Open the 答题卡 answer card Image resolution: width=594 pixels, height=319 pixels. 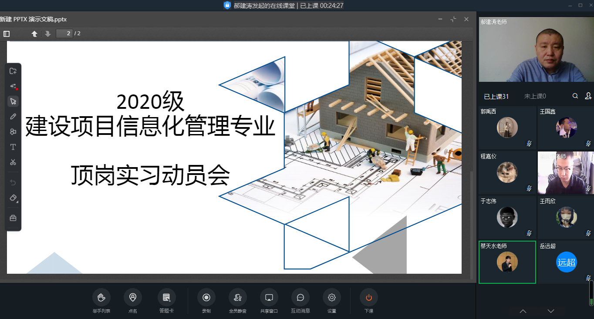(166, 298)
